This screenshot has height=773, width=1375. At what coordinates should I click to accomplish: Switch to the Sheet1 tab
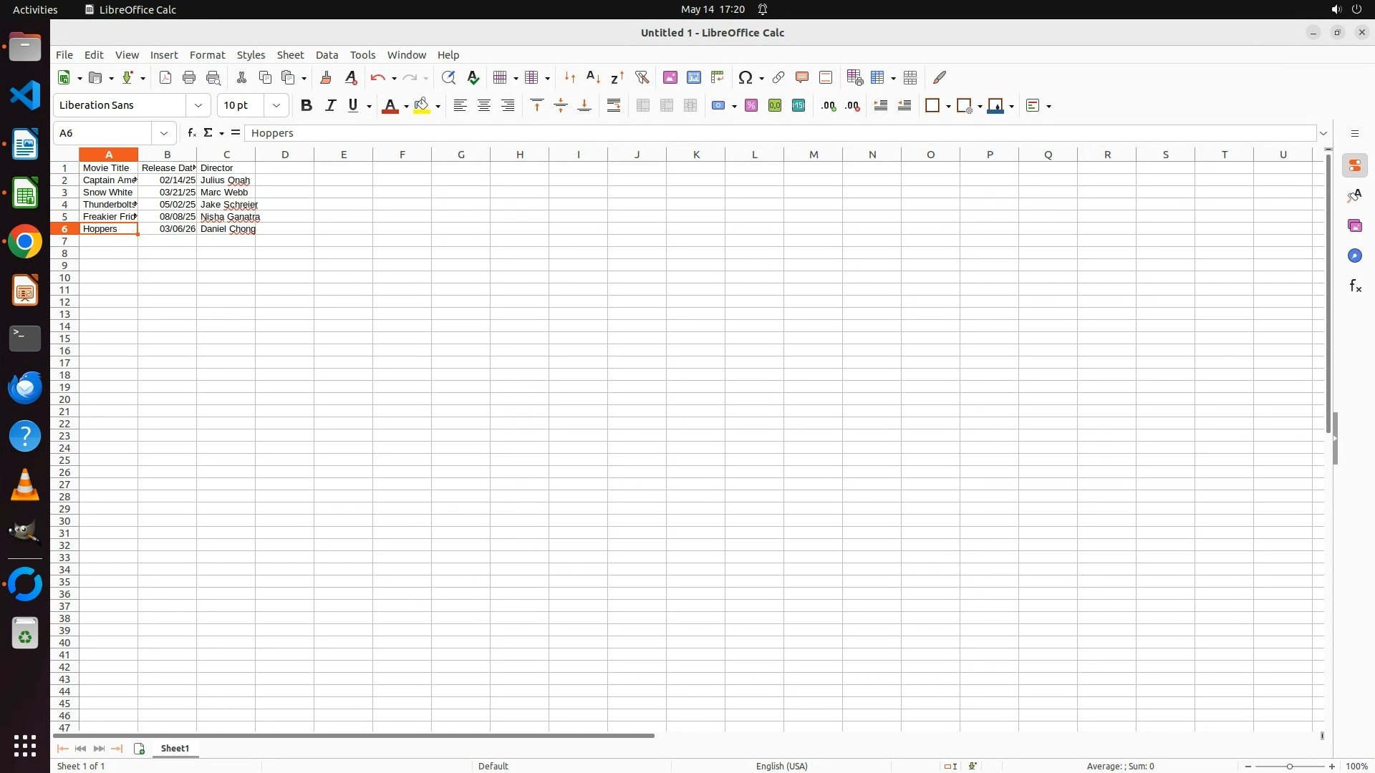pos(175,749)
